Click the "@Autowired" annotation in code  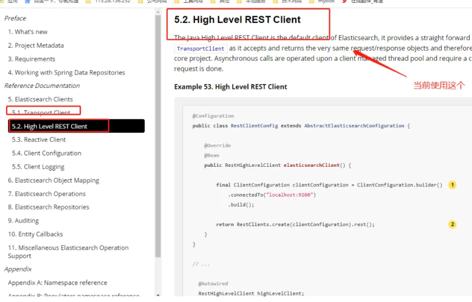(213, 283)
